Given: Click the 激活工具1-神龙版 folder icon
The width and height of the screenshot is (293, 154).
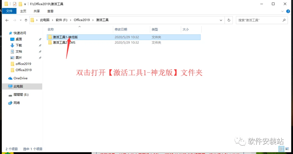Looking at the screenshot, I should tap(50, 37).
